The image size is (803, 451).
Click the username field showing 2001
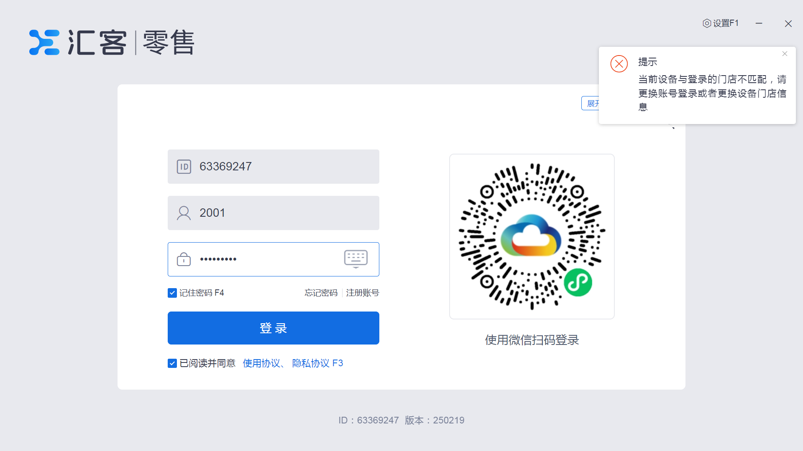(x=274, y=213)
